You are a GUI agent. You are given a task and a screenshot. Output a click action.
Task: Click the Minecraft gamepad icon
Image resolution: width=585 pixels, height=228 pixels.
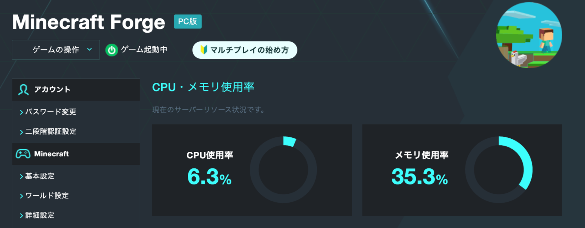pos(23,154)
